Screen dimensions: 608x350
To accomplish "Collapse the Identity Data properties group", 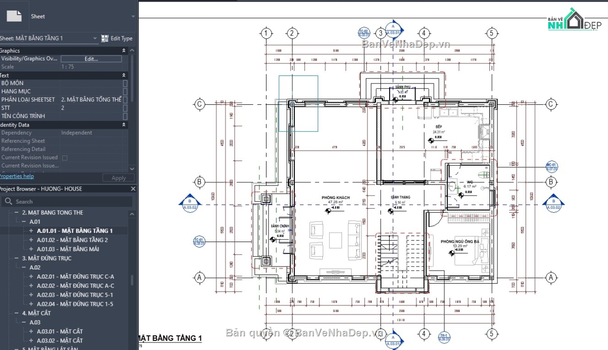I will click(124, 125).
